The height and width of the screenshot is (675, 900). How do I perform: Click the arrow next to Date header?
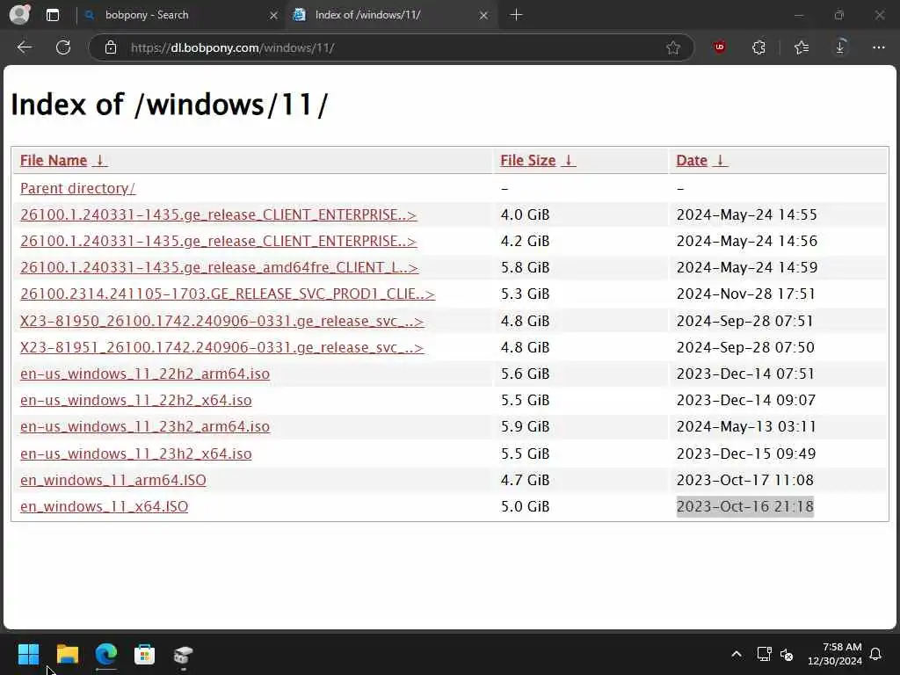click(x=720, y=160)
